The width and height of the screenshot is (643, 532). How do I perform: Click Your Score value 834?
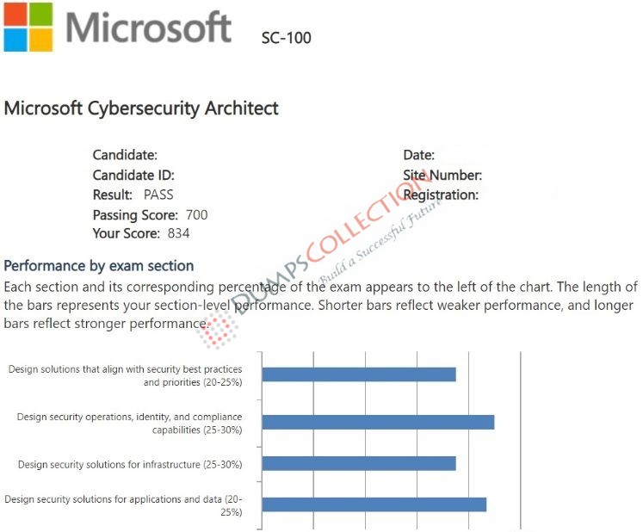tap(178, 234)
